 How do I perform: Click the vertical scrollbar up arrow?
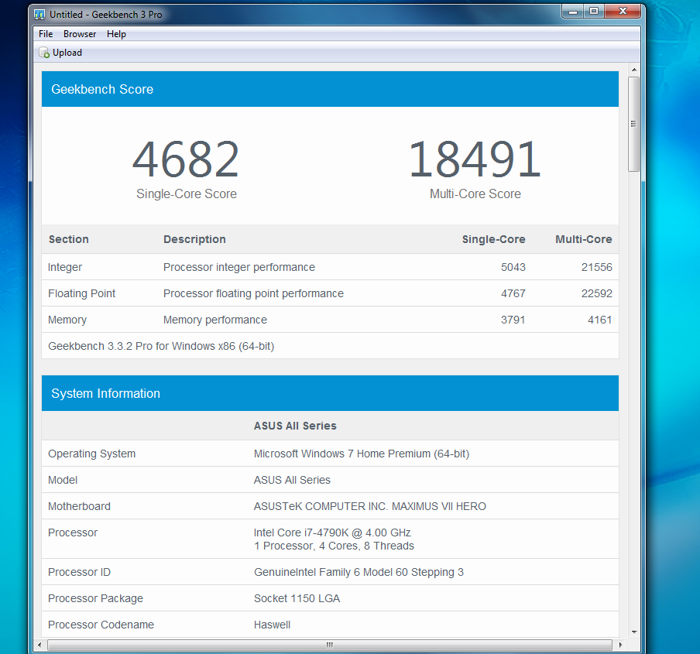coord(634,70)
